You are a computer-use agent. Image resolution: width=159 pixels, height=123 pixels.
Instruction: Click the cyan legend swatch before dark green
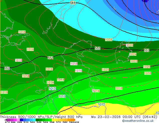pyautogui.click(x=34, y=120)
